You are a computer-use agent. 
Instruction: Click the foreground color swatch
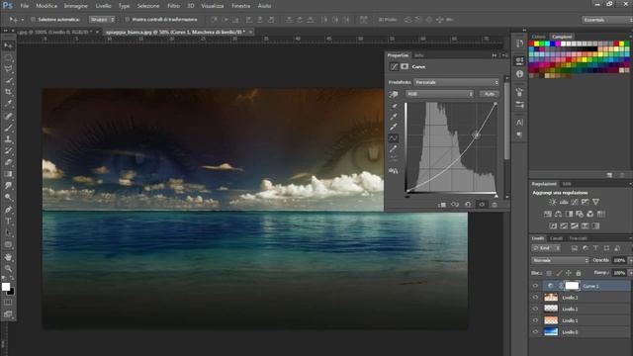point(6,287)
